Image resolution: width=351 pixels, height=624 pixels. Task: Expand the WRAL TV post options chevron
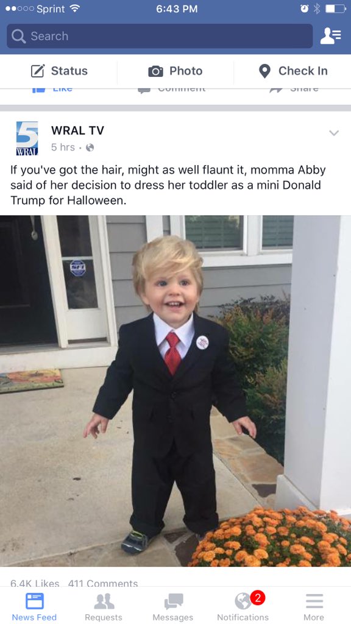[x=334, y=133]
